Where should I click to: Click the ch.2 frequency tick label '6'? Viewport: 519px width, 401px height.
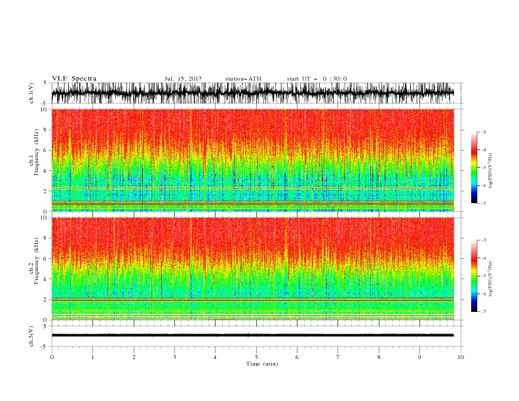click(x=46, y=259)
